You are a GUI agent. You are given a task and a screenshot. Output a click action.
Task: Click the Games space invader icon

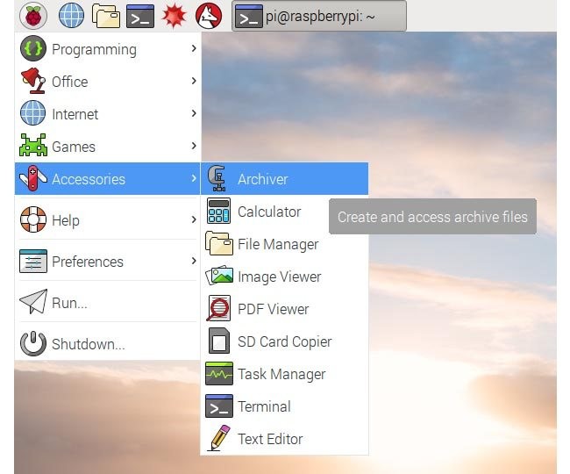coord(33,145)
